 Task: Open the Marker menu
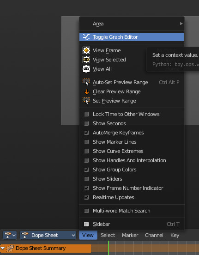[x=130, y=235]
